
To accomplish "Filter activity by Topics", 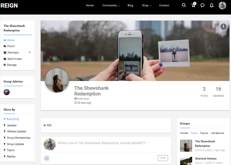I will click(9, 150).
